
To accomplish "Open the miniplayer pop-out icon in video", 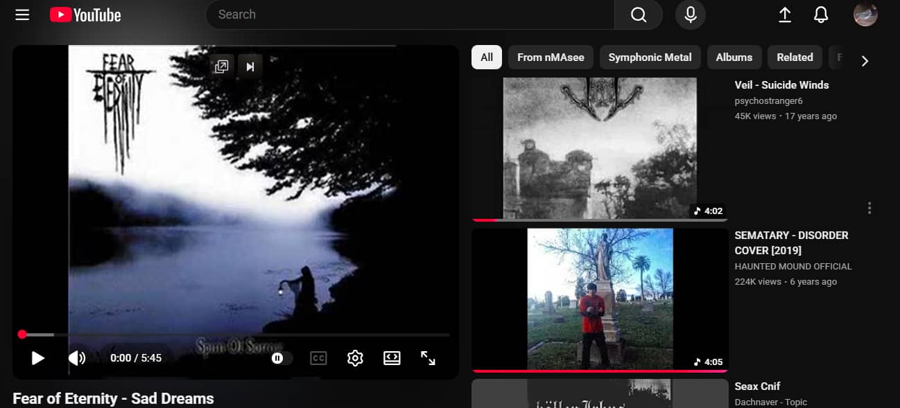I will (x=221, y=66).
